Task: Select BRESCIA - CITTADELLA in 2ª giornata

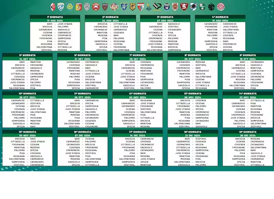Action: 113,24
